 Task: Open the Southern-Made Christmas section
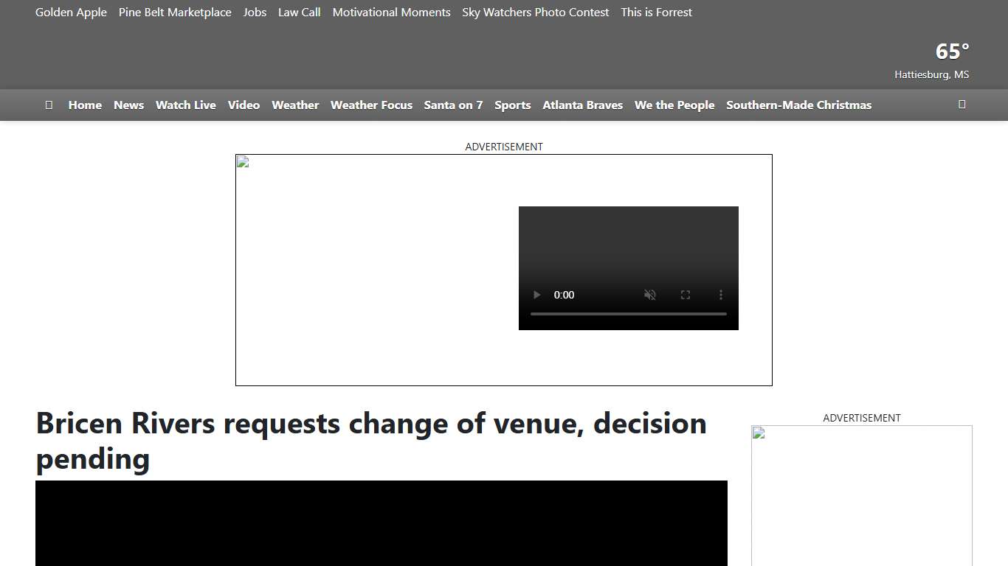(x=798, y=105)
